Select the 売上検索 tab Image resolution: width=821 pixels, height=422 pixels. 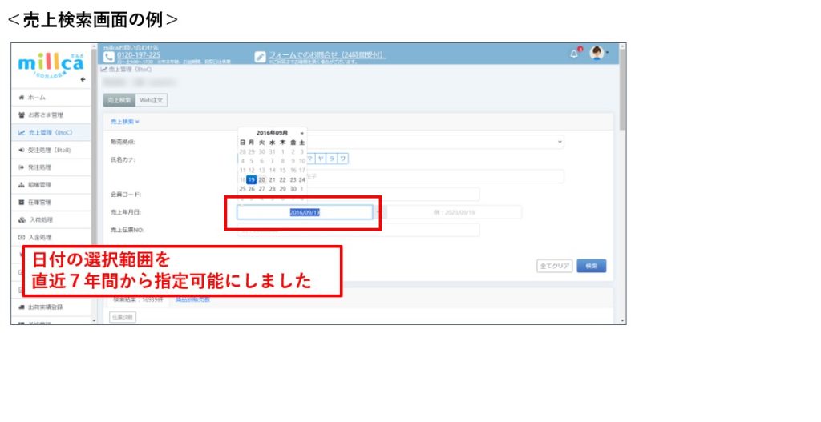coord(119,100)
